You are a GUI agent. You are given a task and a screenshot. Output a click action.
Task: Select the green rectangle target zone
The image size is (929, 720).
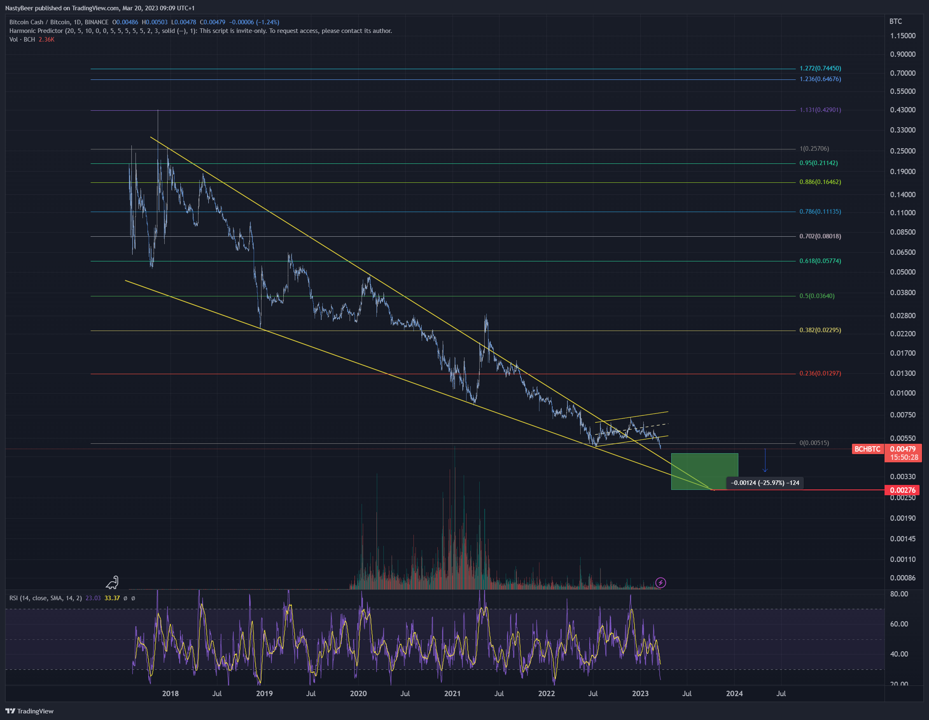click(705, 471)
